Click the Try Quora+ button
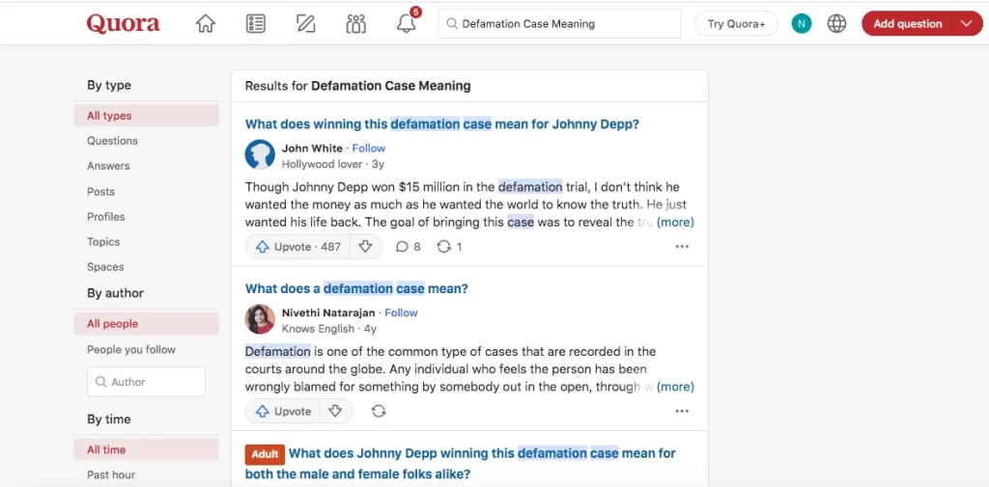The width and height of the screenshot is (989, 487). (736, 24)
